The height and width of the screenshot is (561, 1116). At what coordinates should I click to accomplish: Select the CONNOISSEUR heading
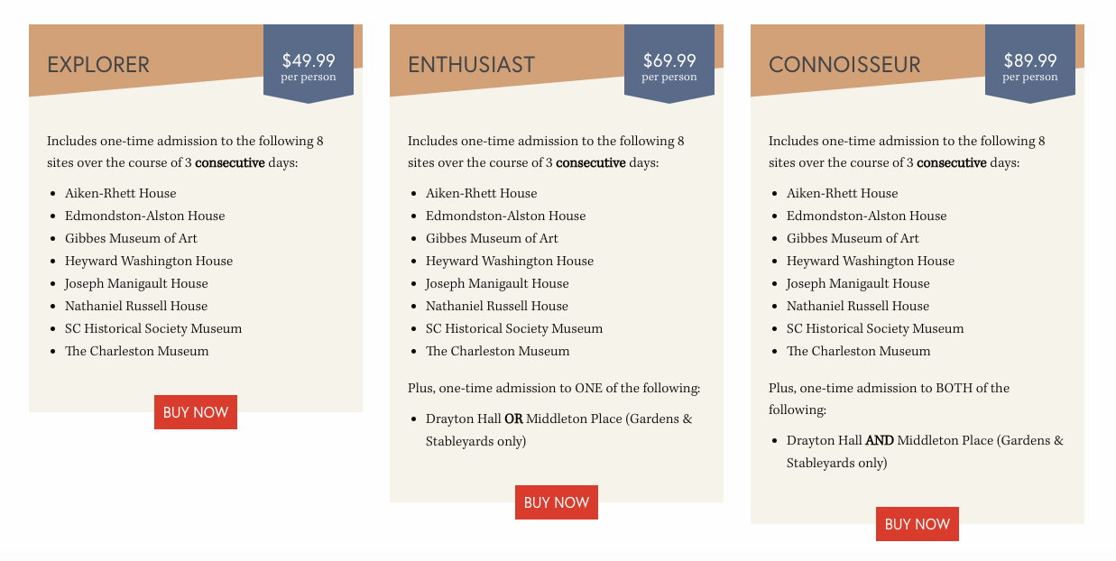tap(844, 65)
